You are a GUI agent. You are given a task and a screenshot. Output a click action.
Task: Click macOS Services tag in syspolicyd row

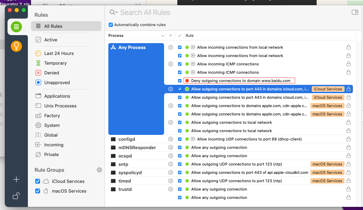tap(327, 172)
